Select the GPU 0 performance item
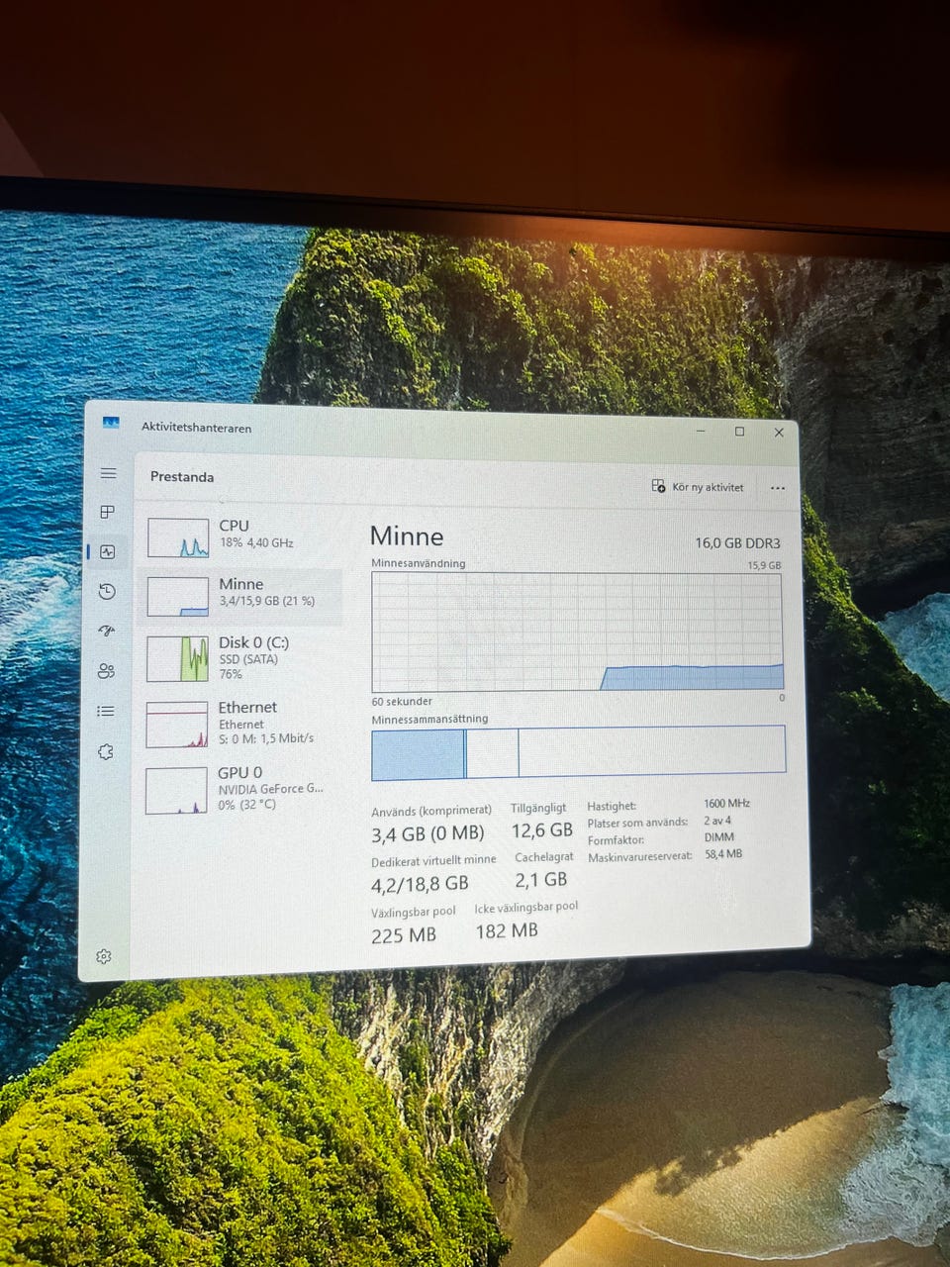The image size is (950, 1267). (240, 789)
